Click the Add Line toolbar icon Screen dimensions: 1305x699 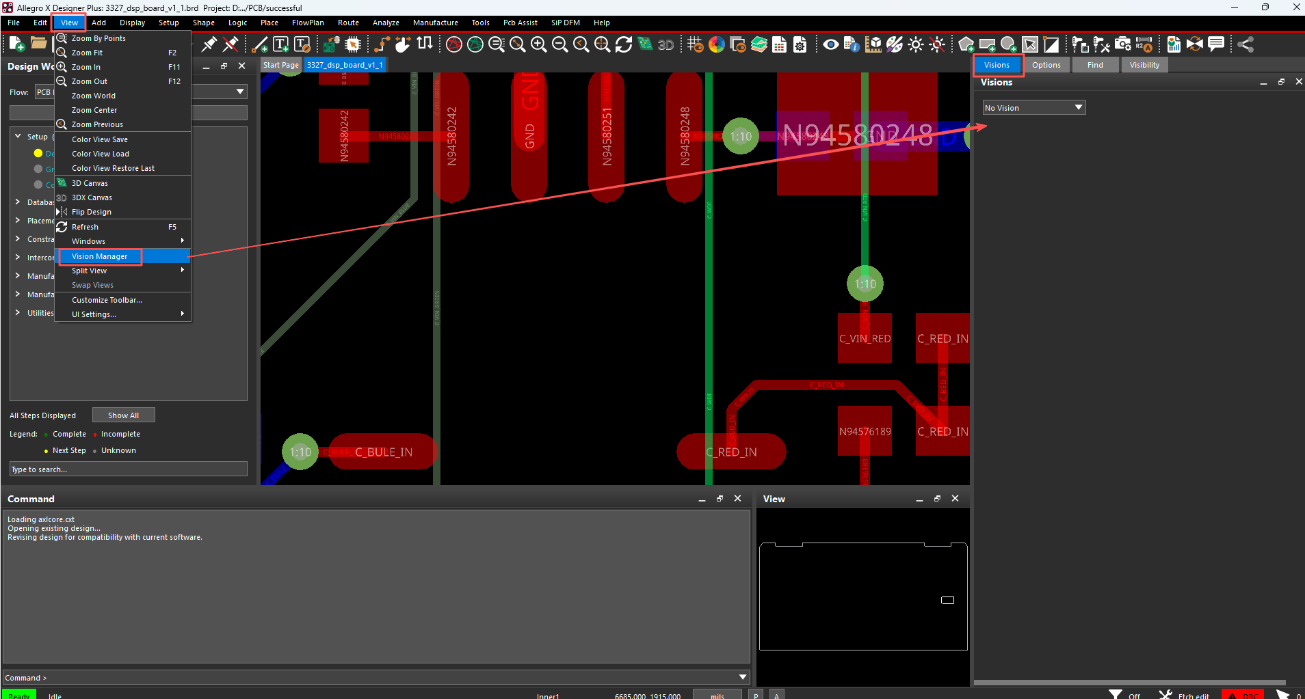point(260,44)
